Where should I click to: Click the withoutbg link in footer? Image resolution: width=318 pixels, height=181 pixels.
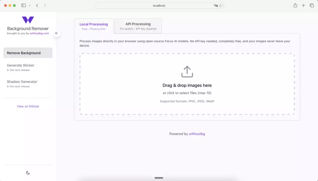[x=197, y=134]
